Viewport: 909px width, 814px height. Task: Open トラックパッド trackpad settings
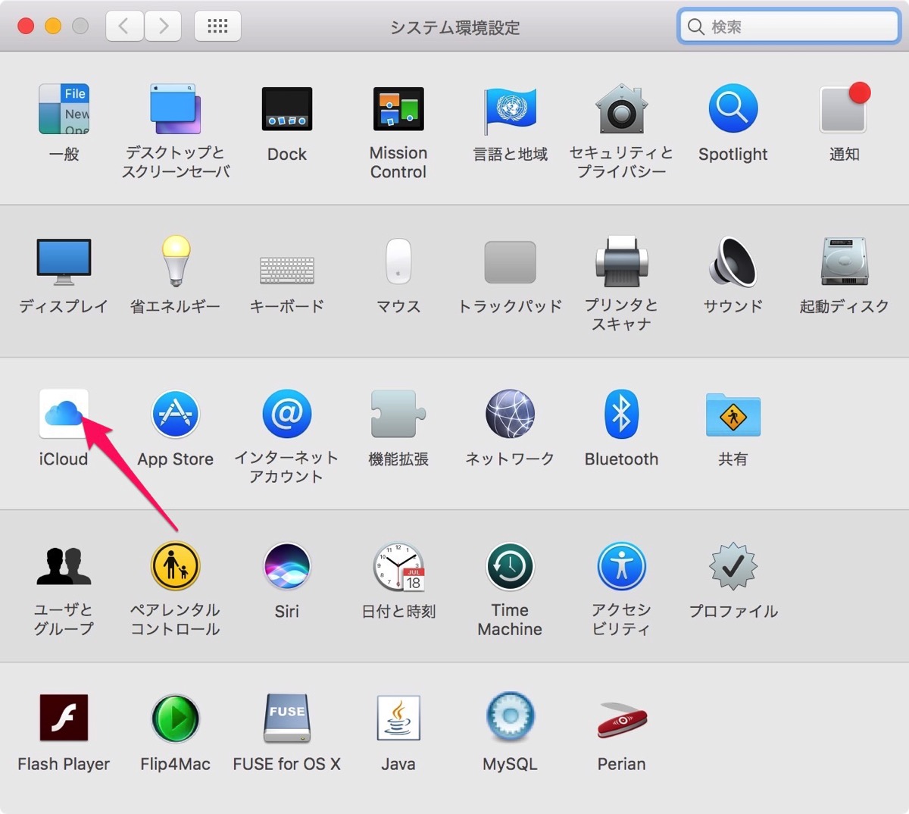pos(510,262)
